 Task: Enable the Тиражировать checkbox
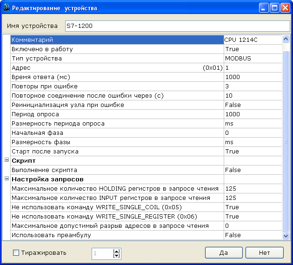pos(16,253)
